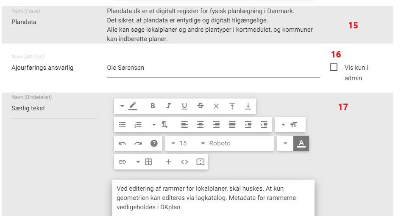Apply italic formatting to text
Screen dimensions: 401x216
tap(168, 106)
